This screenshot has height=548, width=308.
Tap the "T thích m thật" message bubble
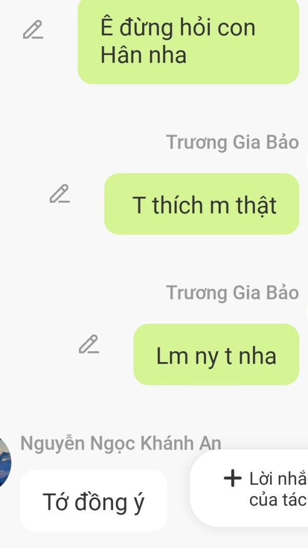pyautogui.click(x=202, y=204)
